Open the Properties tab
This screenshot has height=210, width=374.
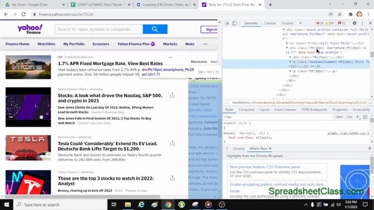coord(340,110)
